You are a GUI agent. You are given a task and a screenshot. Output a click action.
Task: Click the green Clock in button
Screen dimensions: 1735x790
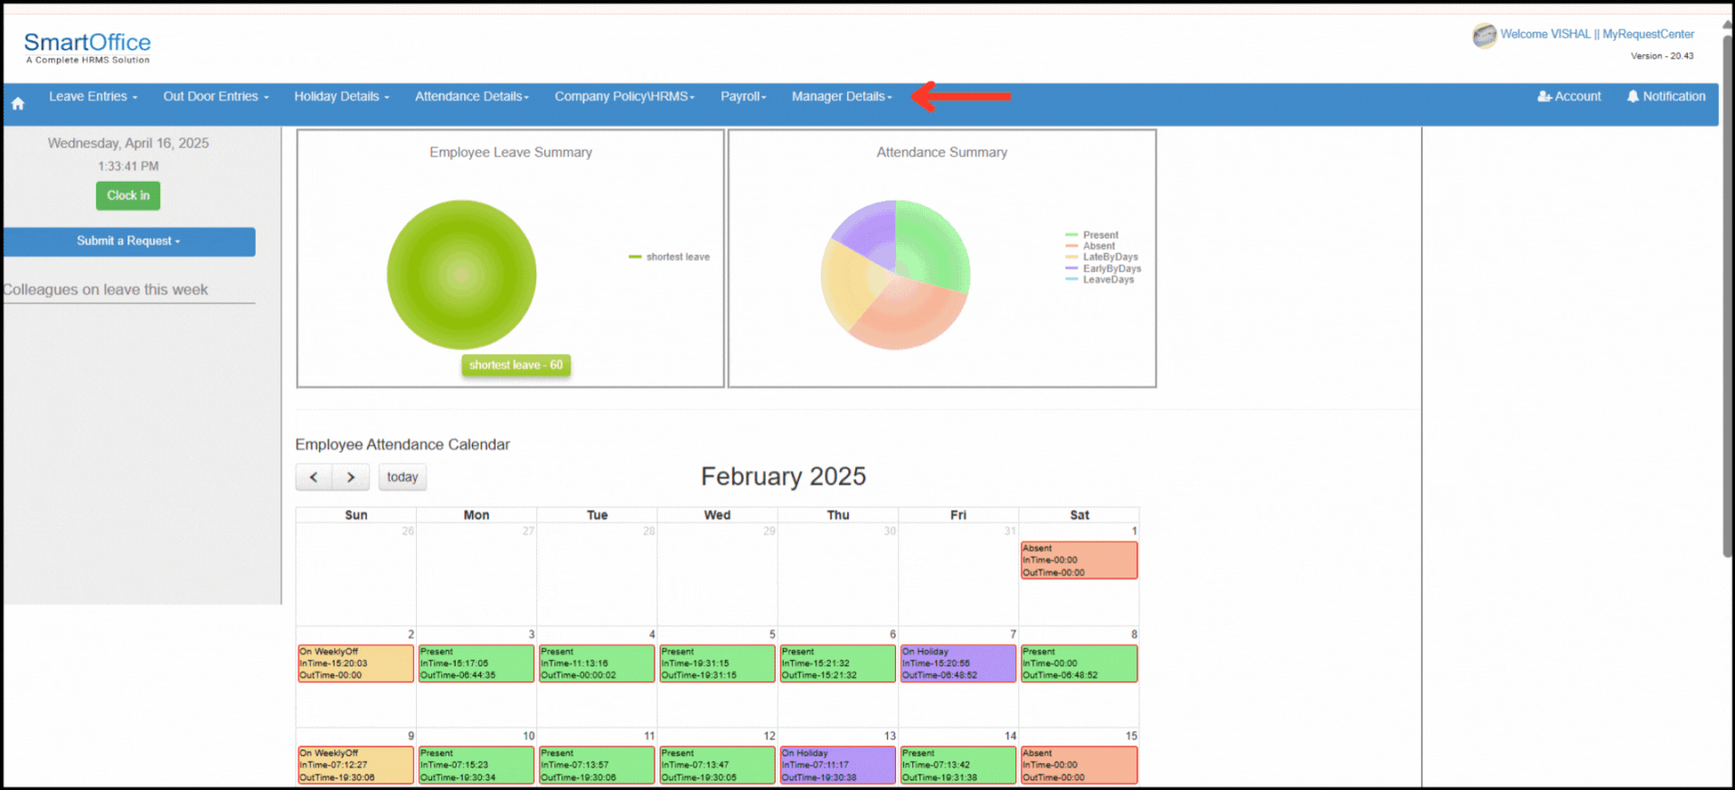point(128,195)
